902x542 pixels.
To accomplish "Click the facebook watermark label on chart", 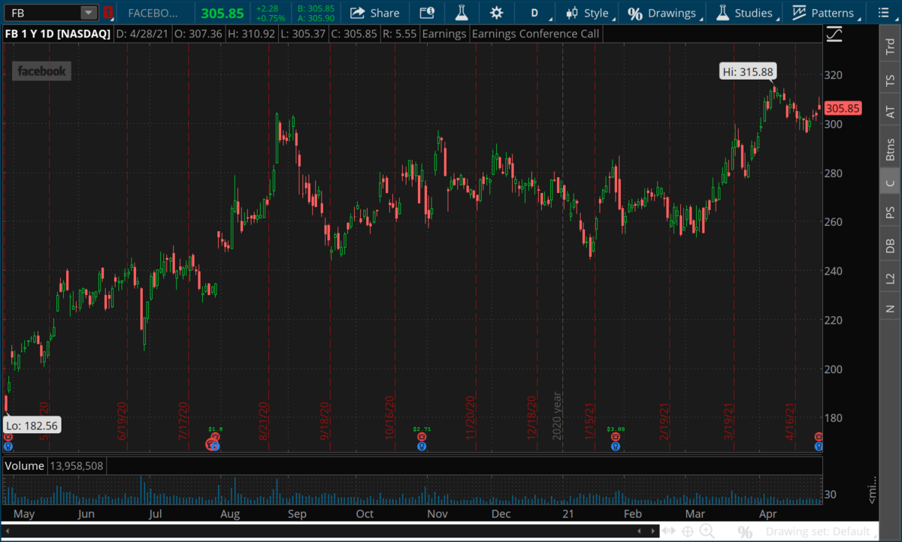I will [42, 71].
